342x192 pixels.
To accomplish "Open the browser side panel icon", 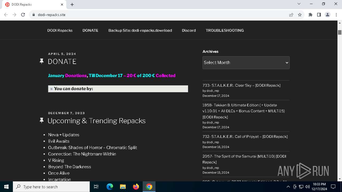I will [x=319, y=15].
